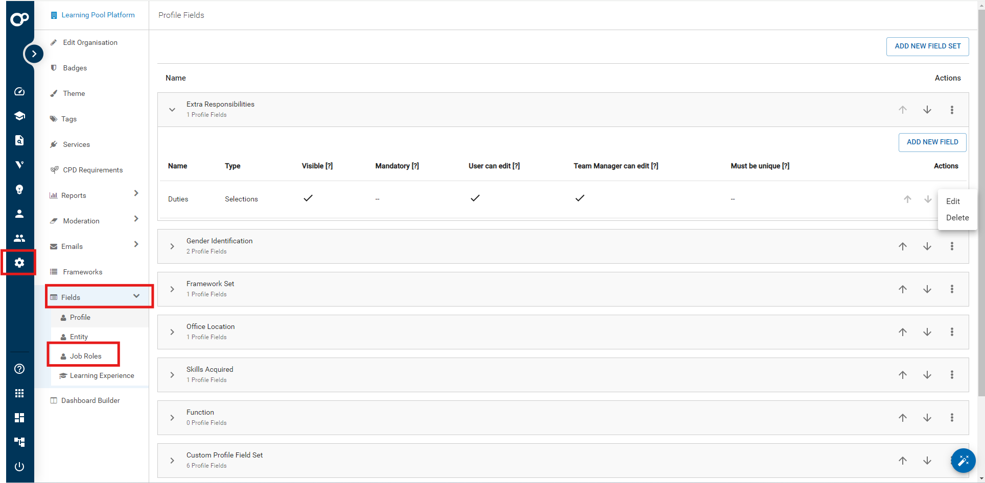Viewport: 985px width, 483px height.
Task: Expand the Framework Set field set
Action: pos(172,289)
